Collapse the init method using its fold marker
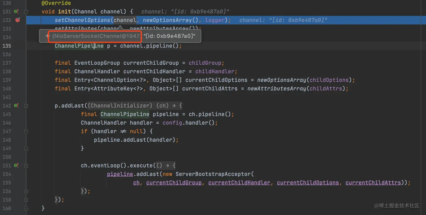 coord(26,12)
